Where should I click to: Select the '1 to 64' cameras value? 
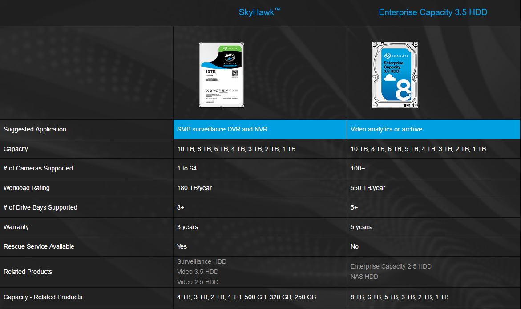(187, 168)
